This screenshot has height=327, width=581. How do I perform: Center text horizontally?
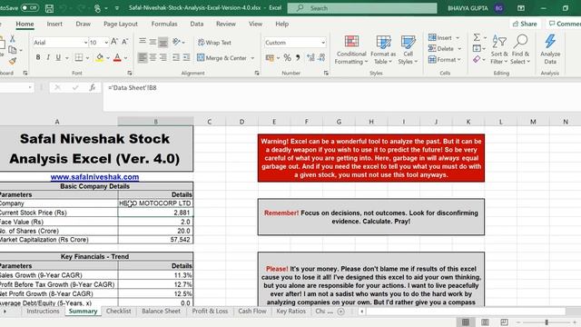tap(153, 57)
